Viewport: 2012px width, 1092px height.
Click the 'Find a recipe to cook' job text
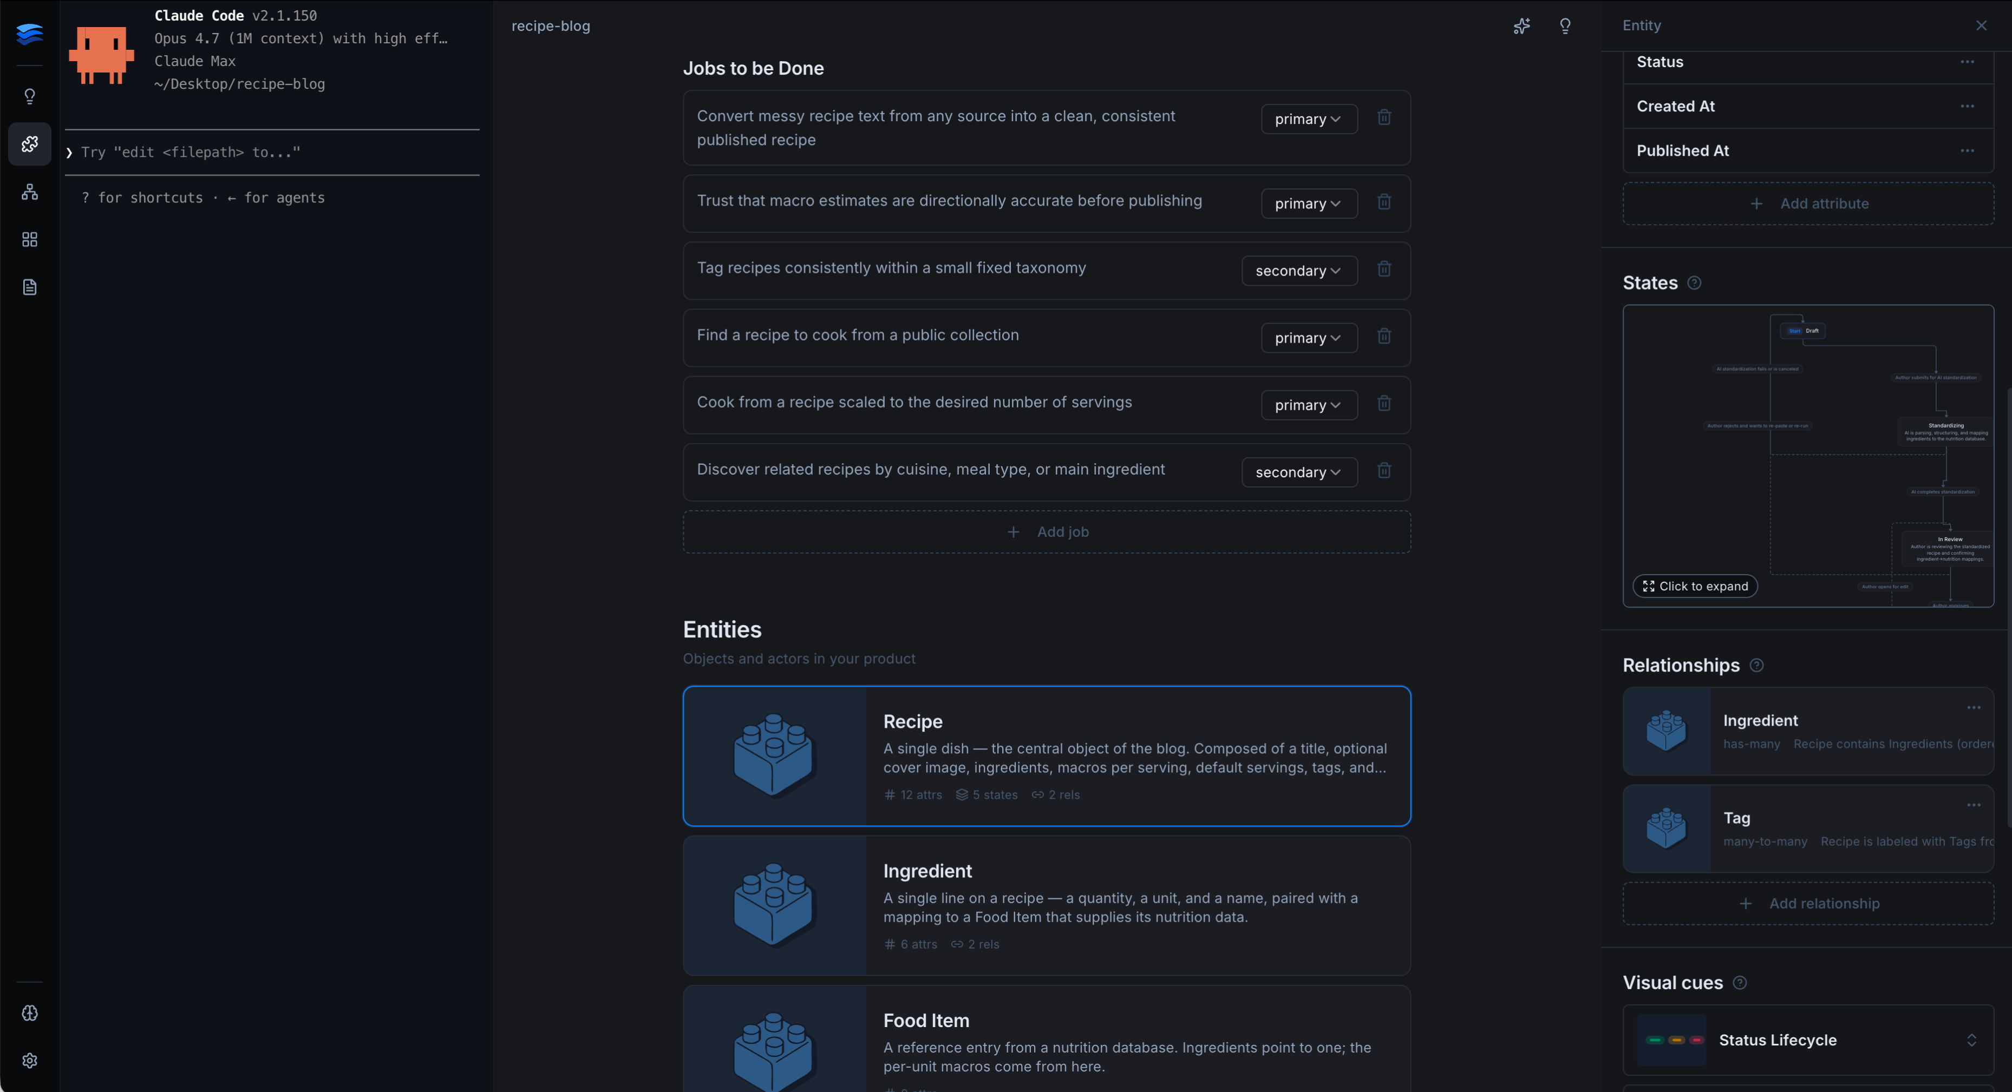pyautogui.click(x=858, y=335)
